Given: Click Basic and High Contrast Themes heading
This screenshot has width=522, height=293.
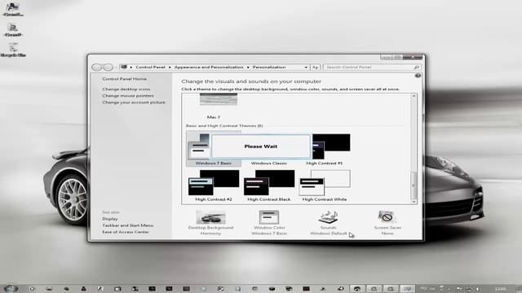Looking at the screenshot, I should pos(224,126).
